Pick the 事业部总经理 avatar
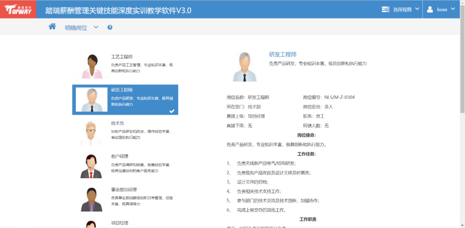Image resolution: width=465 pixels, height=228 pixels. [91, 199]
